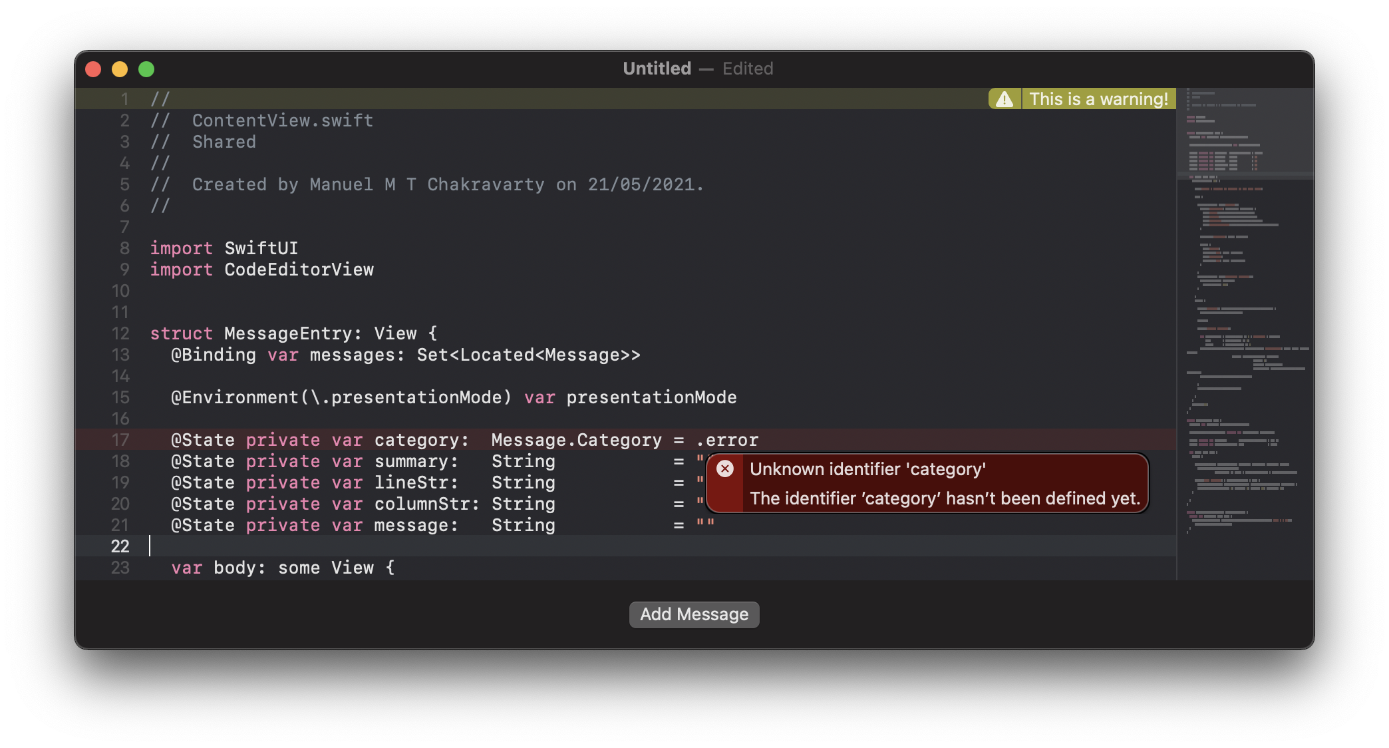This screenshot has height=748, width=1389.
Task: Click the green zoom window button
Action: (x=146, y=69)
